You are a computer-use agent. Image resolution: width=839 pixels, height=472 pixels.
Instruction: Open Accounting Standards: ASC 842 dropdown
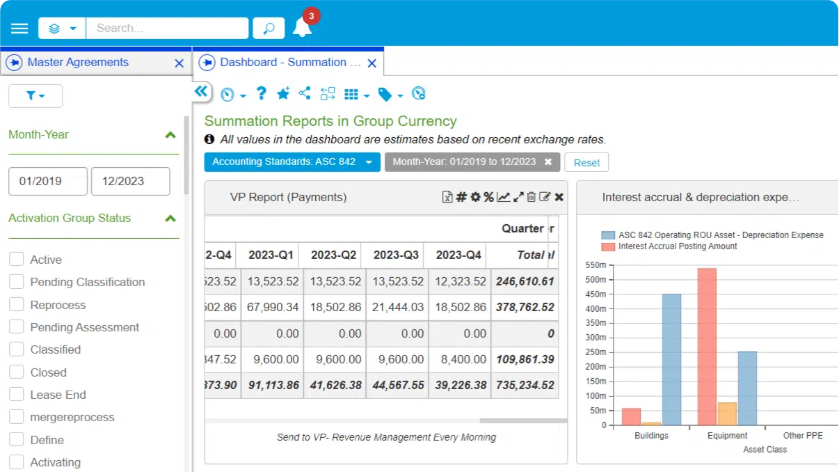(x=292, y=162)
